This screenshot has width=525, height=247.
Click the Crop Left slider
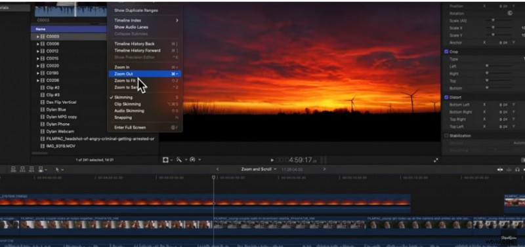tap(499, 66)
